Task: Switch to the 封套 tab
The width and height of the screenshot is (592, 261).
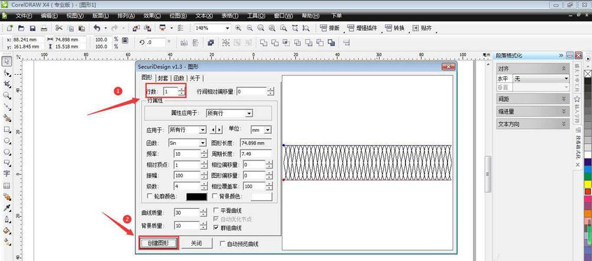Action: tap(163, 78)
